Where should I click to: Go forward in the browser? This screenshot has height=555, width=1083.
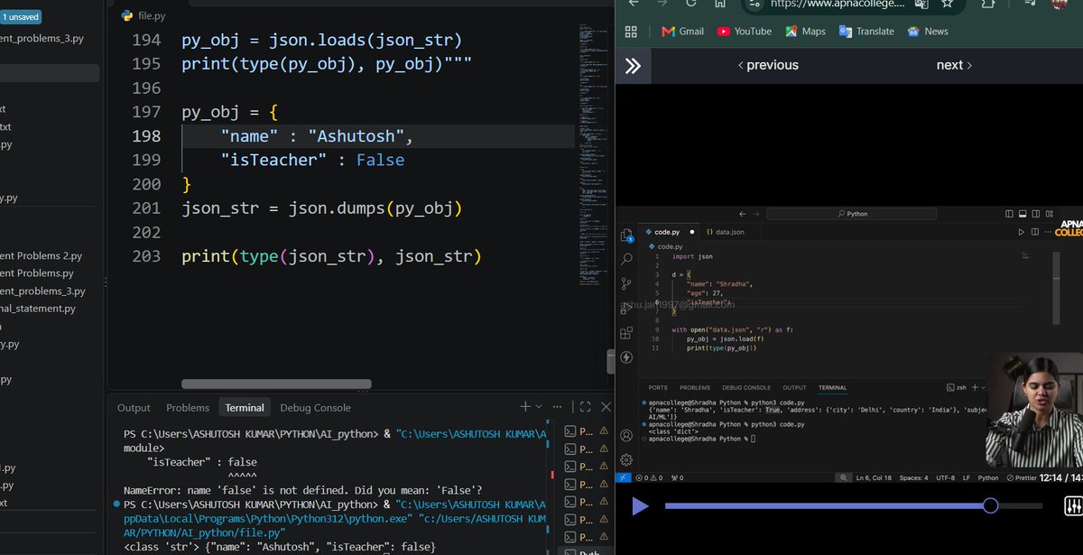click(663, 4)
